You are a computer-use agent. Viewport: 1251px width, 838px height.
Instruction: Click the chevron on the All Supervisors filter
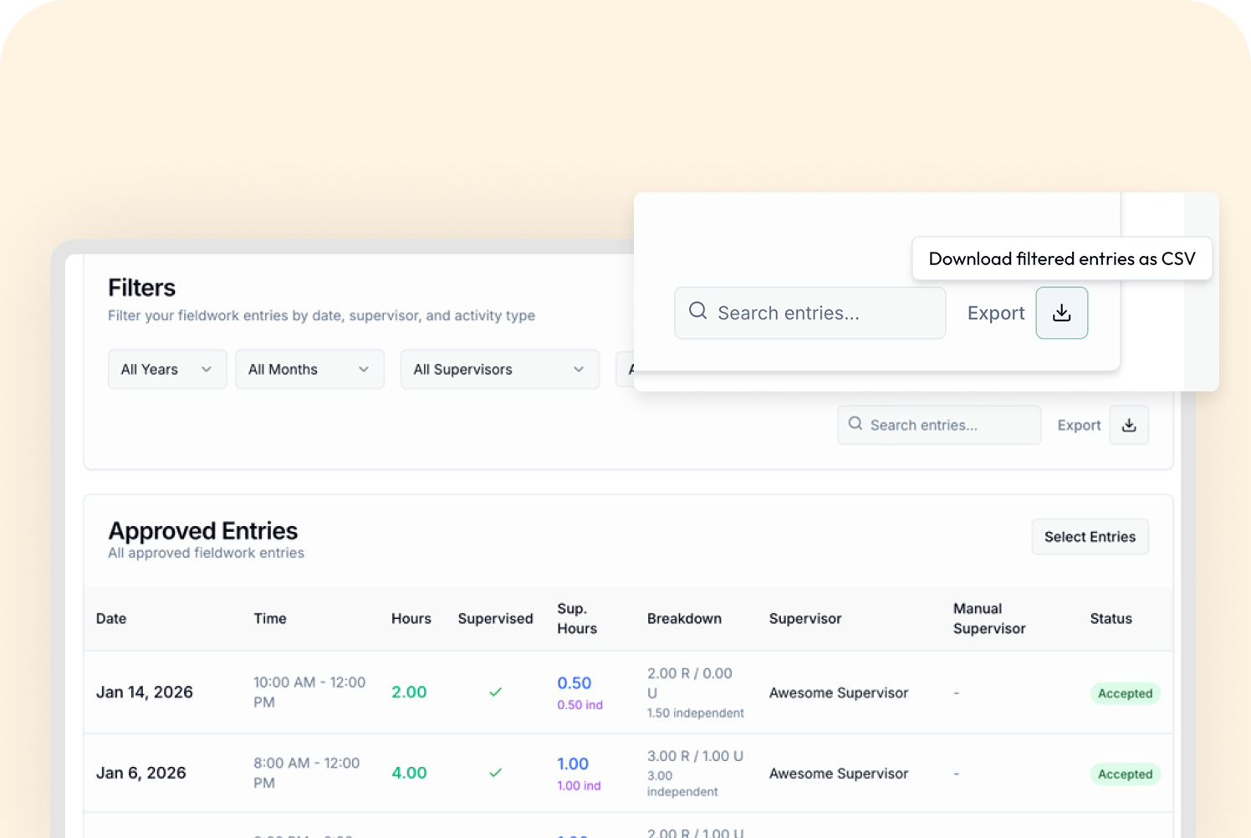click(578, 369)
